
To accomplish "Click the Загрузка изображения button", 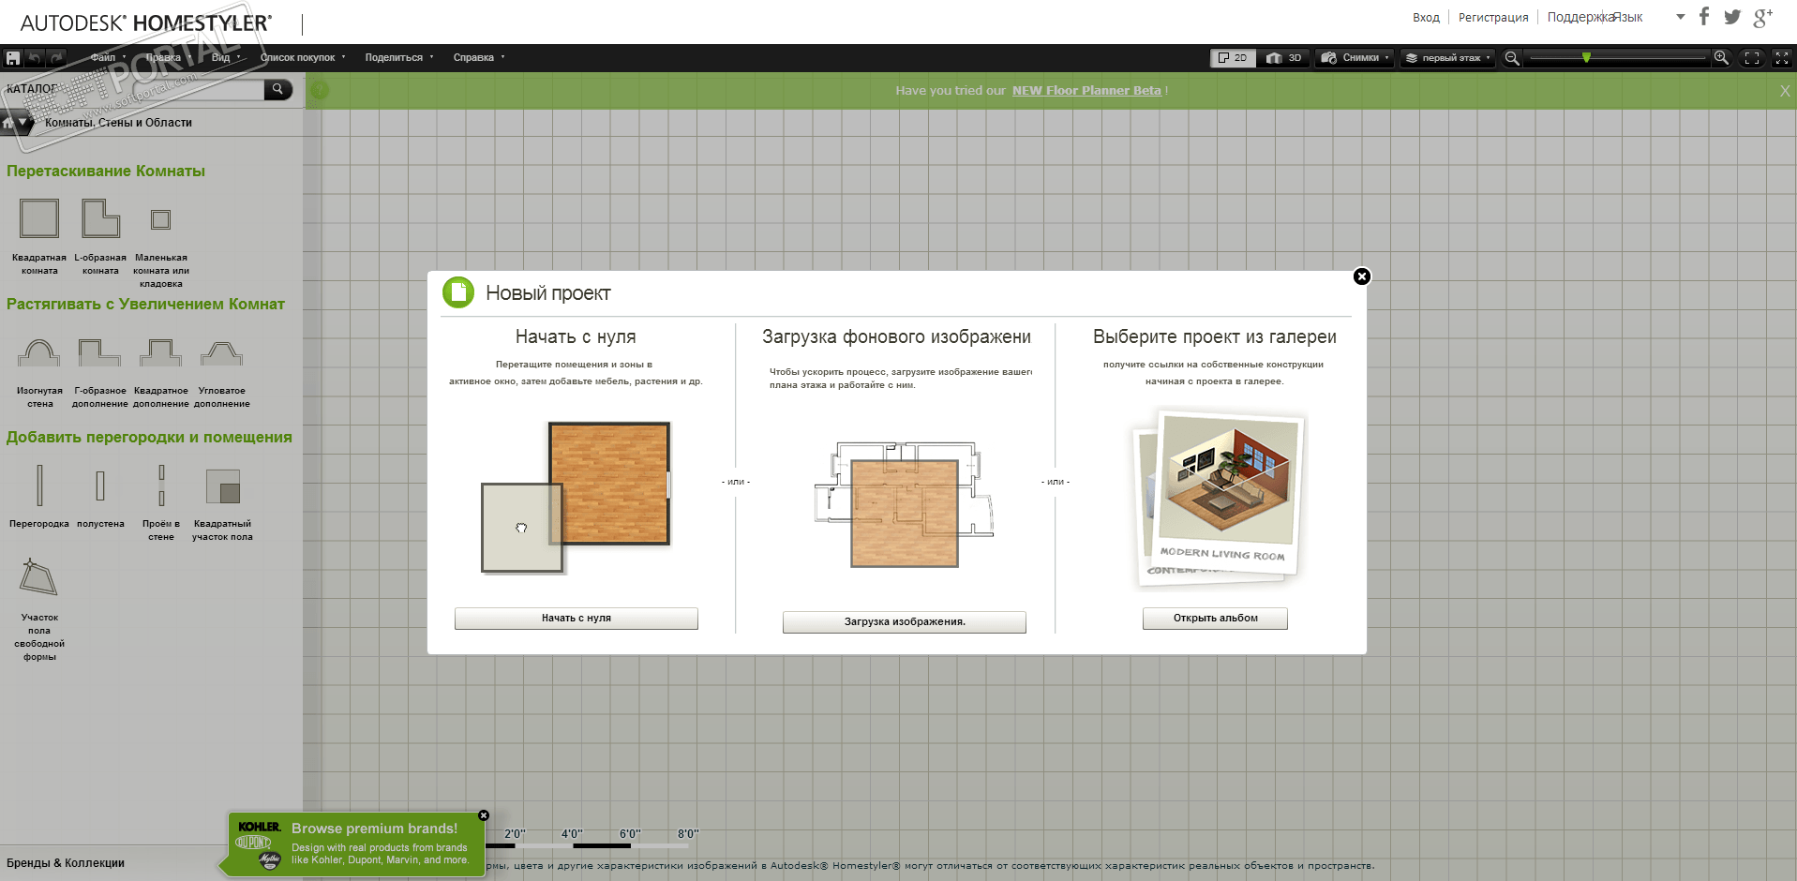I will pyautogui.click(x=904, y=622).
